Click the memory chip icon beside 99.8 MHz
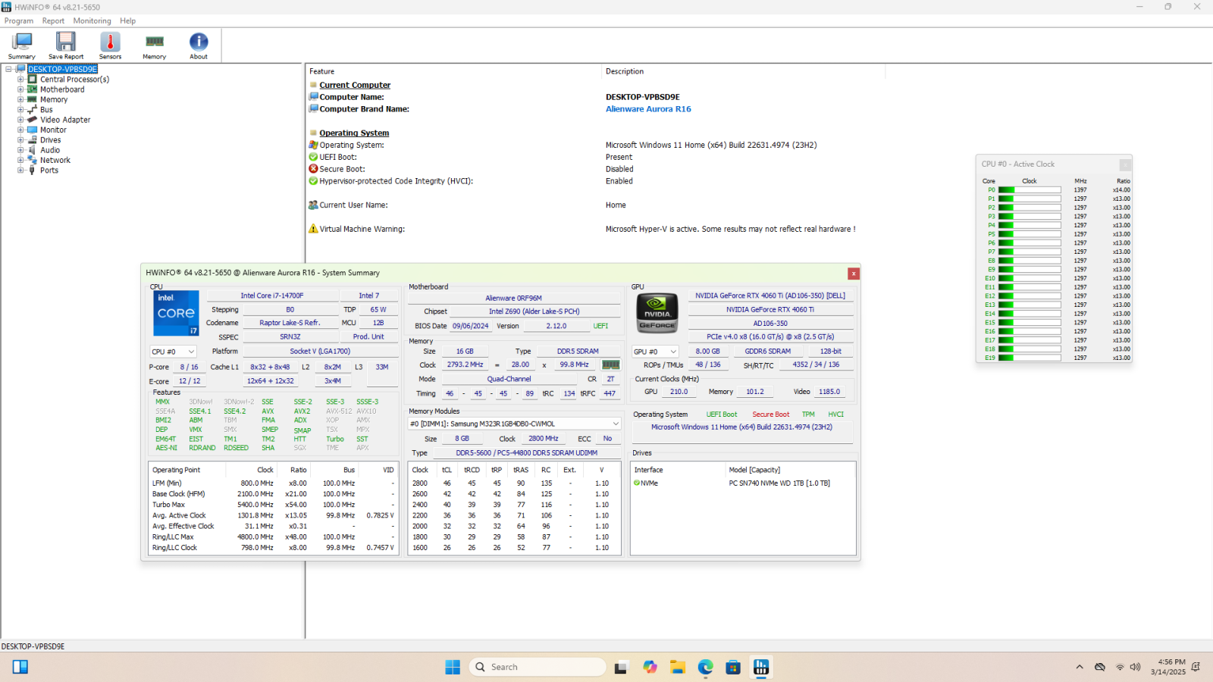The image size is (1213, 682). point(610,364)
